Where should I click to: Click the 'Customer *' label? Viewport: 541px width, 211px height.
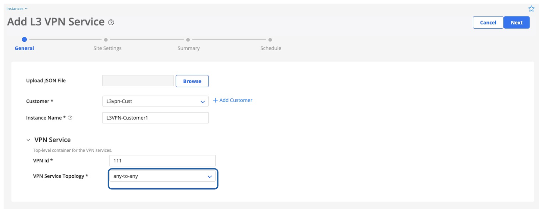(x=40, y=101)
